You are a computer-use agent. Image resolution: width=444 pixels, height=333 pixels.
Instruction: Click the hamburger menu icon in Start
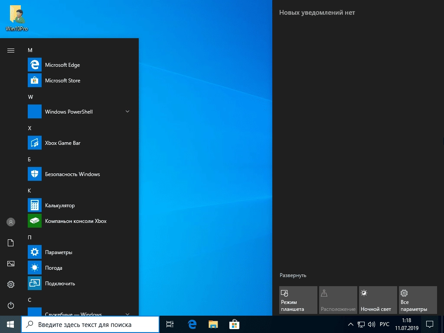[11, 50]
